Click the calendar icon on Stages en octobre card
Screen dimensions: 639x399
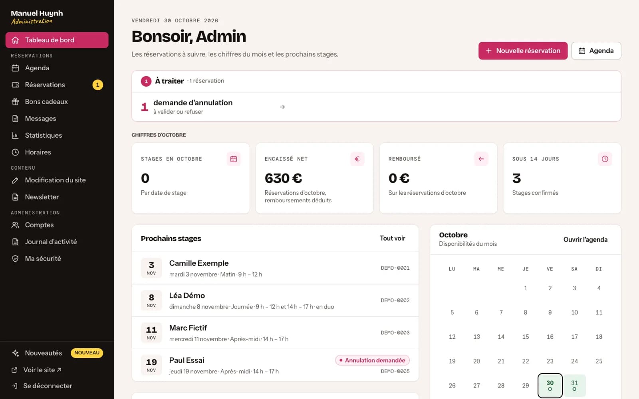pyautogui.click(x=234, y=159)
